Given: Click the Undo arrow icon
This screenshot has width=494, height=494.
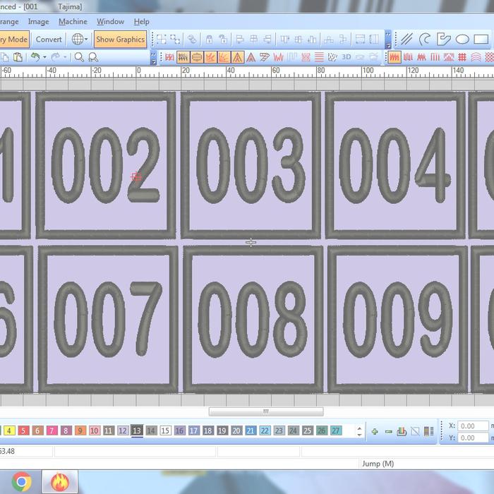Looking at the screenshot, I should click(35, 57).
